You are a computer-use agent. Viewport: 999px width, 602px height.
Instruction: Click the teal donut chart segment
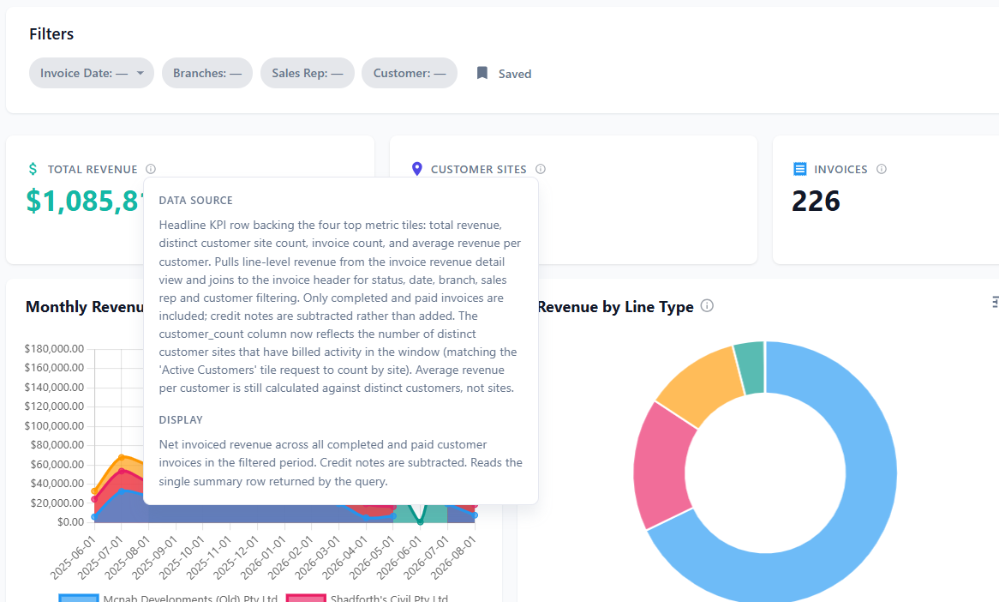pos(751,367)
